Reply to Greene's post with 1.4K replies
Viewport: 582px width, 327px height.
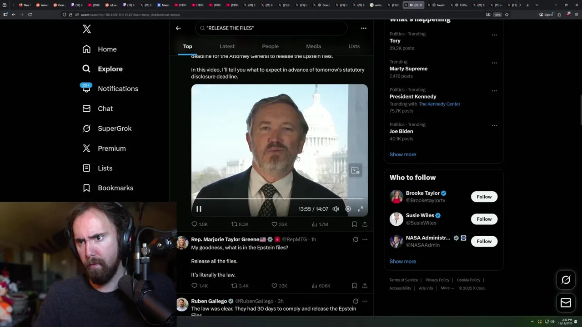199,286
